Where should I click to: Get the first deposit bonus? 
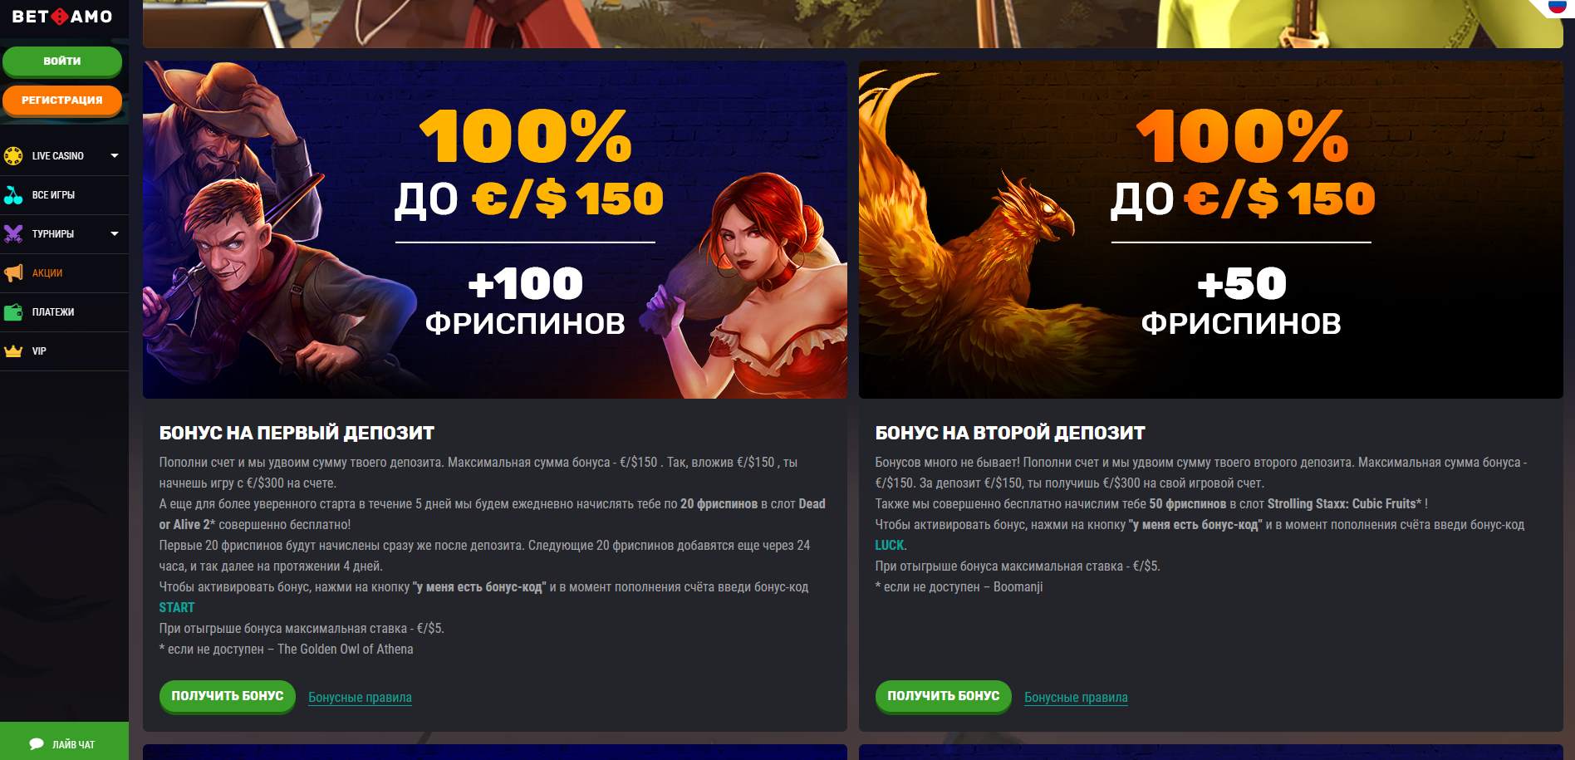(x=228, y=696)
